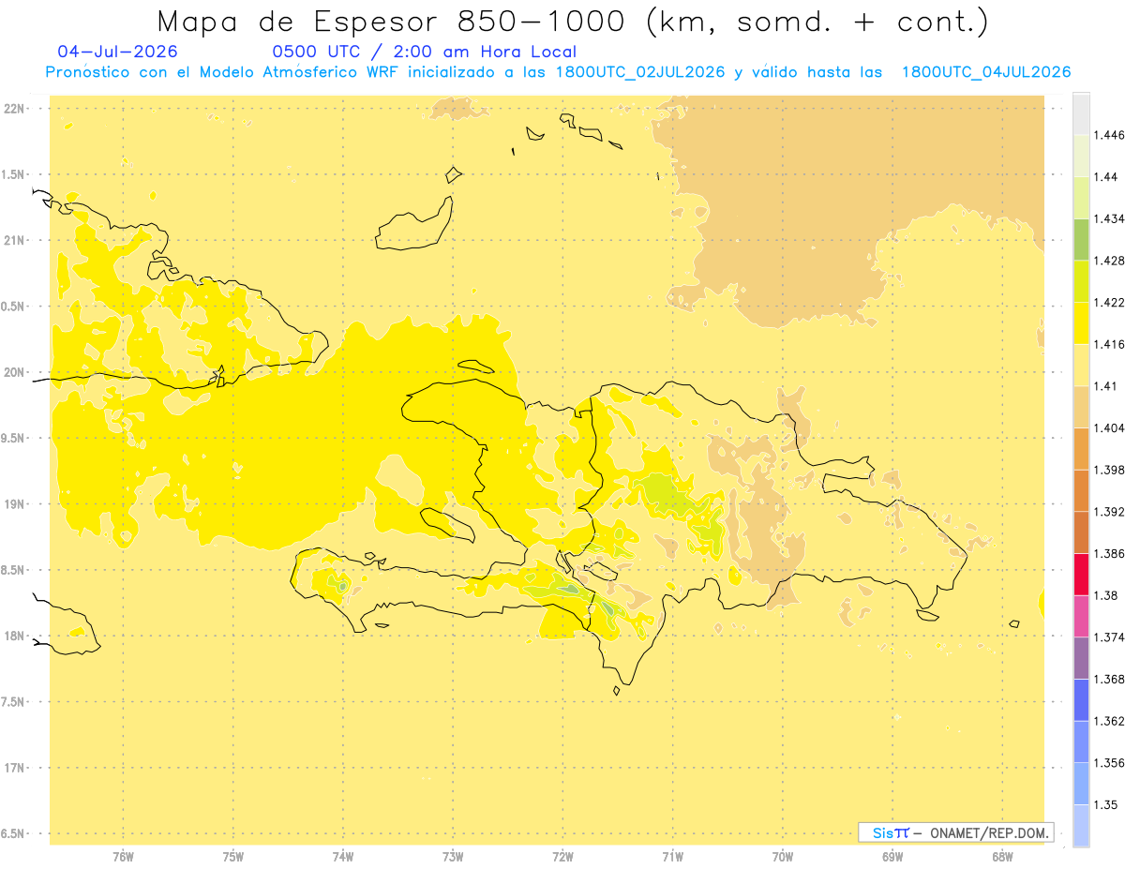Click the '19N' latitude label

coord(13,504)
